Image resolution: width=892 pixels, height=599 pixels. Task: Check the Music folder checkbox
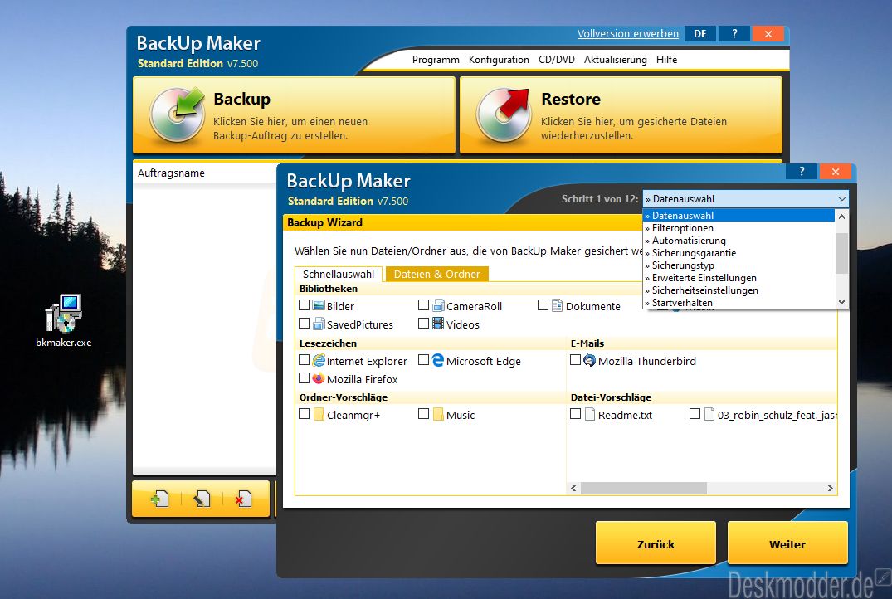(x=423, y=414)
